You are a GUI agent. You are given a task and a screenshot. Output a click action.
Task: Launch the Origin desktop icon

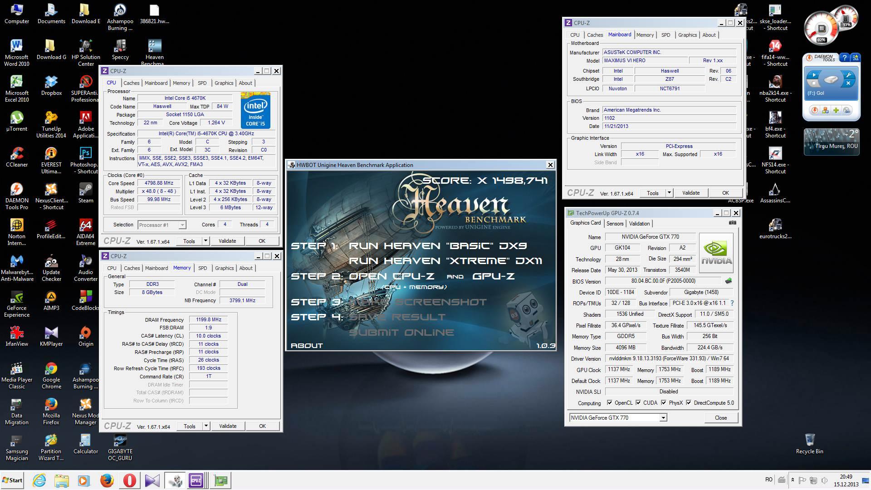(86, 336)
